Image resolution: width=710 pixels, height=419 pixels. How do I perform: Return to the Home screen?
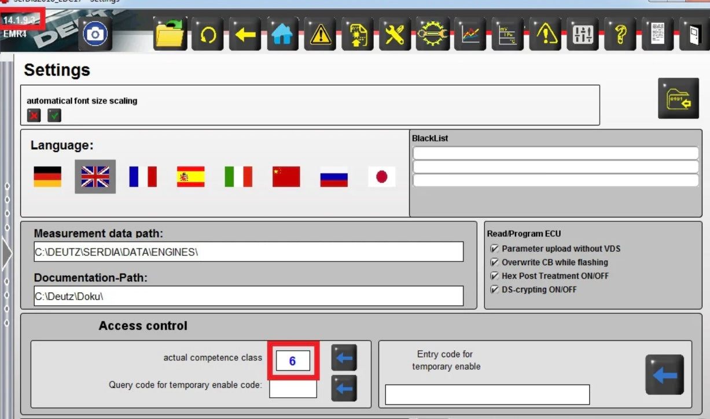click(x=282, y=35)
